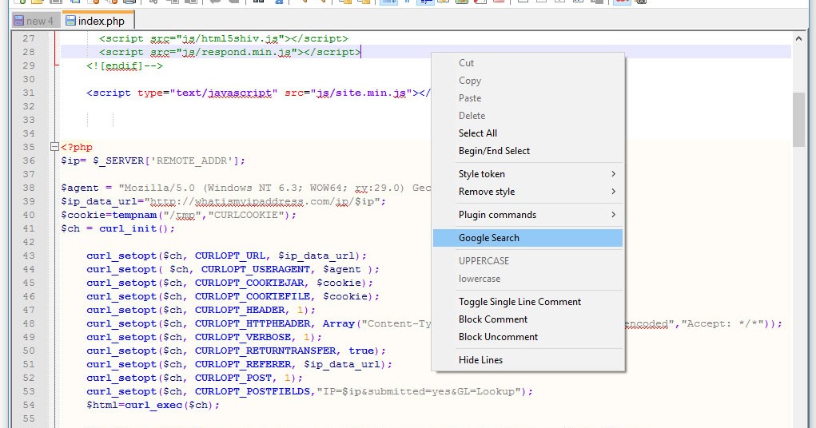Click the CURLOPT_HTTPHEADER text
The width and height of the screenshot is (816, 428).
pyautogui.click(x=253, y=323)
